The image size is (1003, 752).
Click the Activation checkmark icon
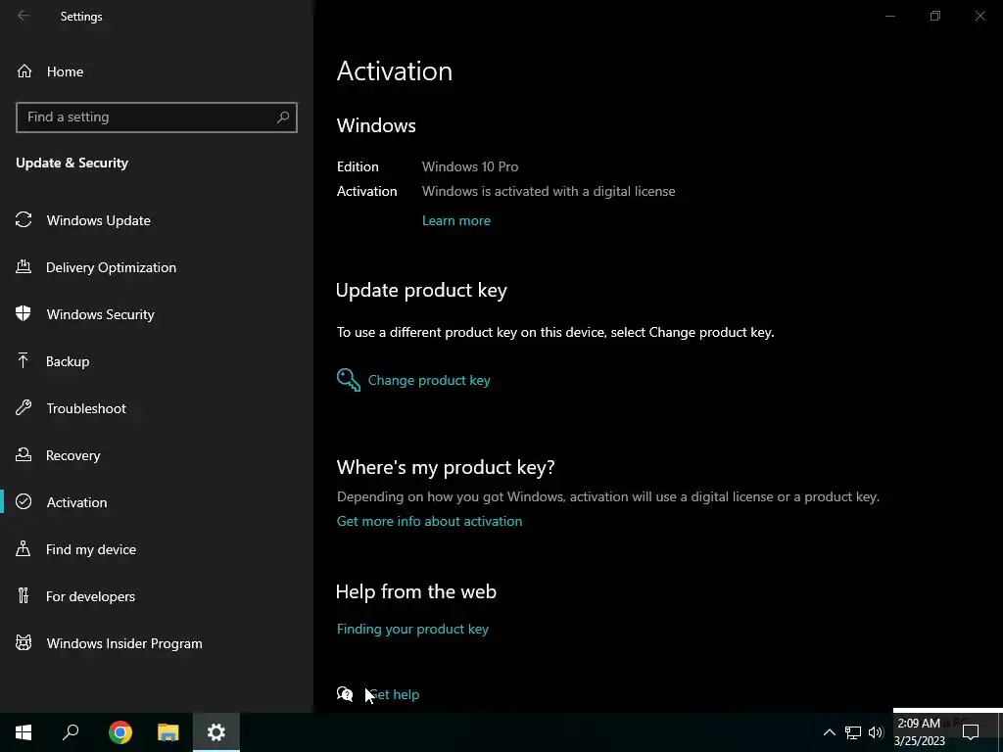[x=24, y=502]
